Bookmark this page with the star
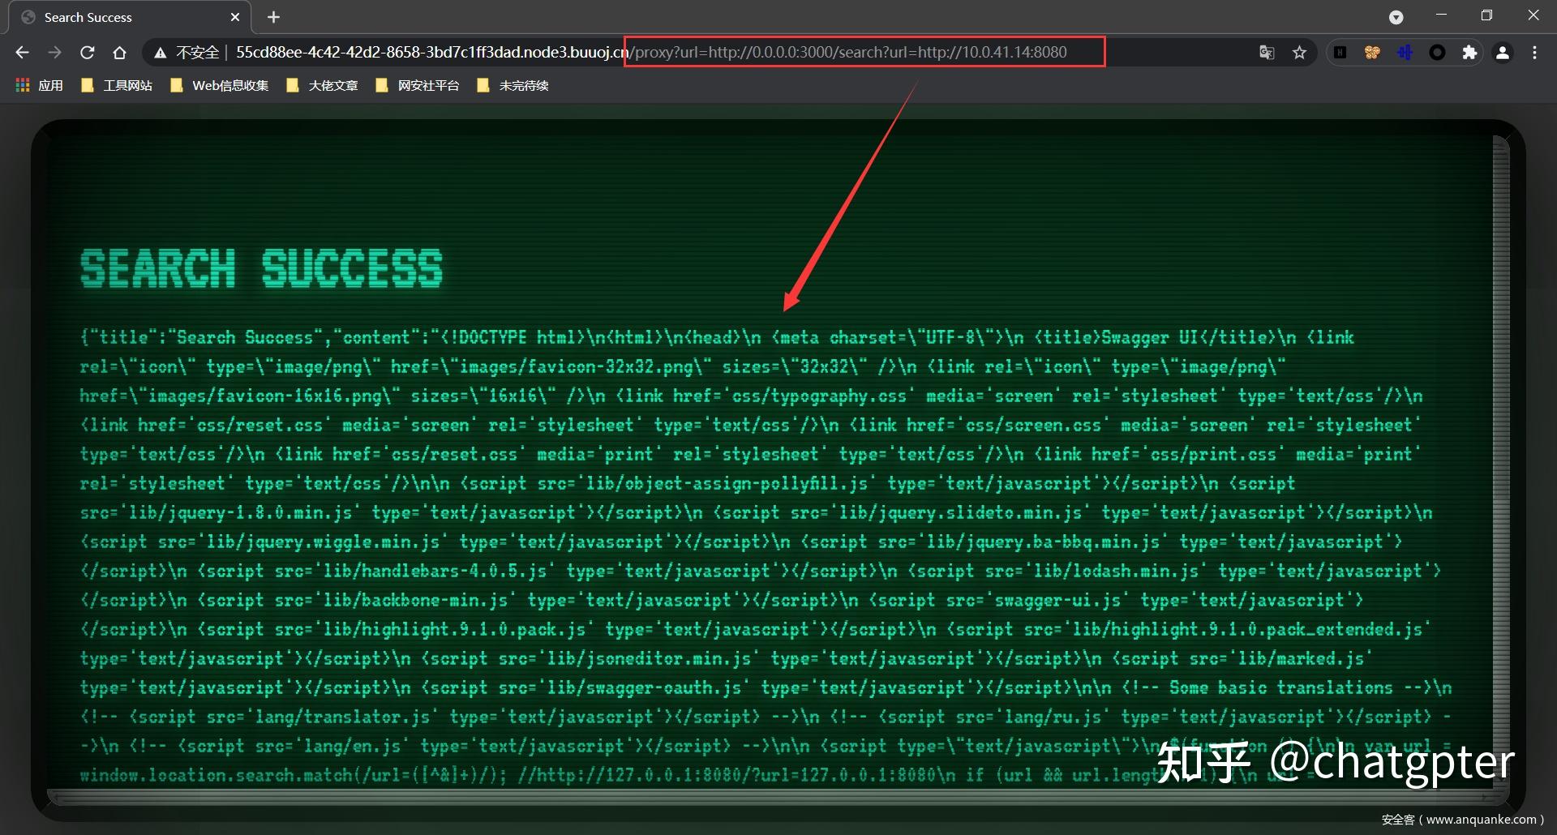This screenshot has height=835, width=1557. click(x=1299, y=51)
